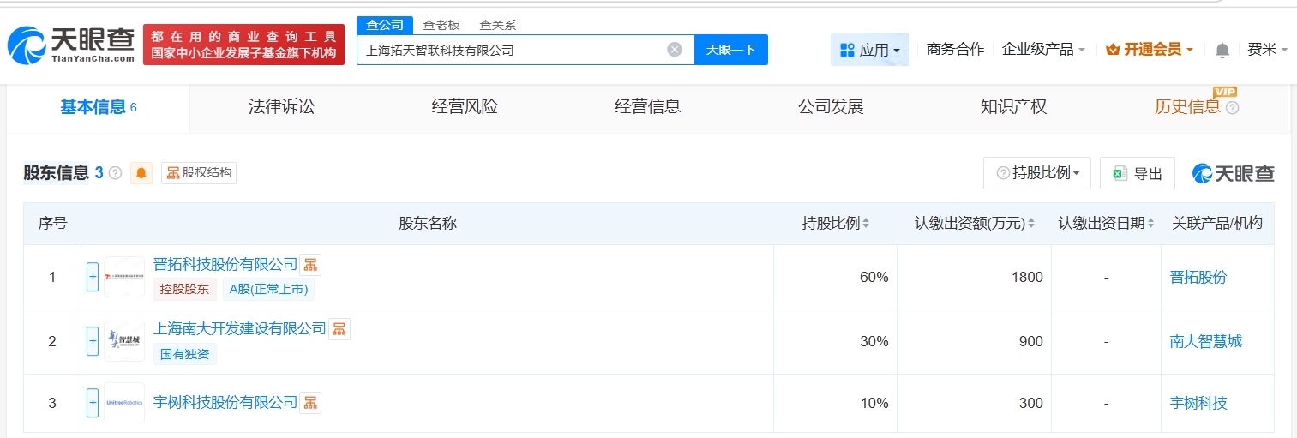This screenshot has height=438, width=1297.
Task: Sort by 持股比例 column arrows
Action: (x=866, y=224)
